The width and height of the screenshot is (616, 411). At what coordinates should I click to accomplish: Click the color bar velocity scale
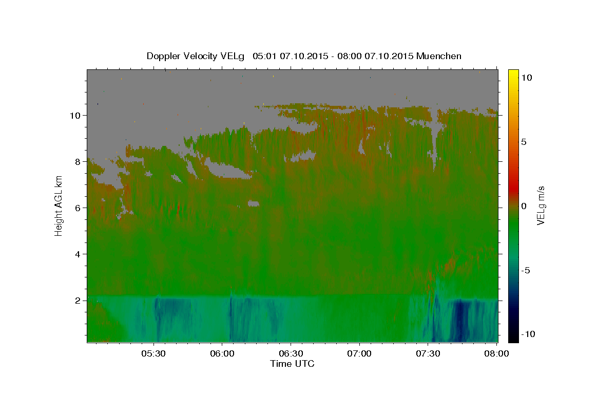pos(513,206)
